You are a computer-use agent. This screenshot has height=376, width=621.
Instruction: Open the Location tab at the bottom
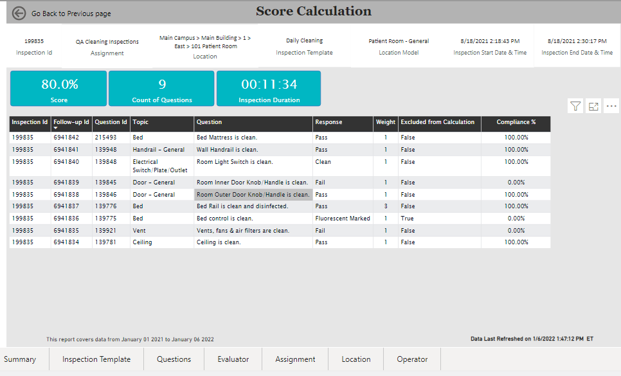pyautogui.click(x=356, y=359)
